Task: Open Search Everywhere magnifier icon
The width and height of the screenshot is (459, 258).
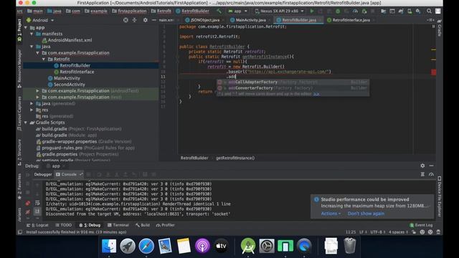Action: (x=429, y=11)
